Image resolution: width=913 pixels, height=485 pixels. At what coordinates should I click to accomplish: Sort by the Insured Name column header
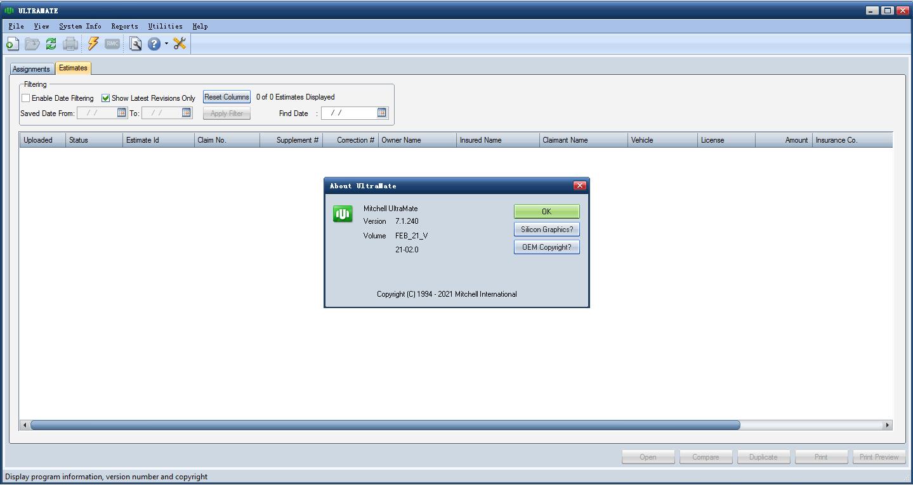(498, 140)
